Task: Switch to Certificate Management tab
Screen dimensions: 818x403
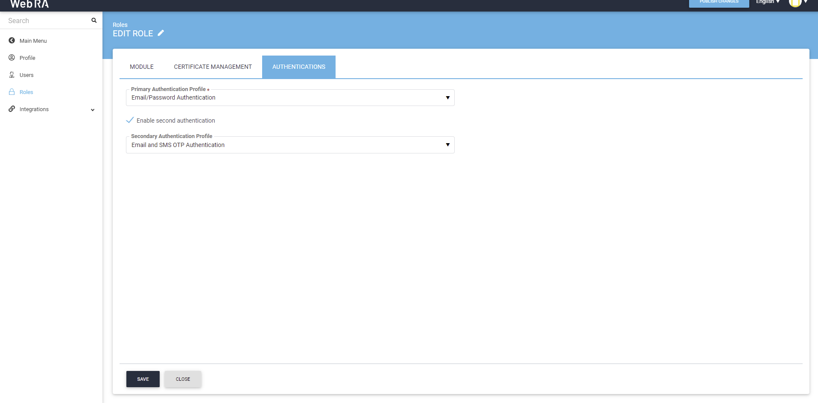Action: (213, 67)
